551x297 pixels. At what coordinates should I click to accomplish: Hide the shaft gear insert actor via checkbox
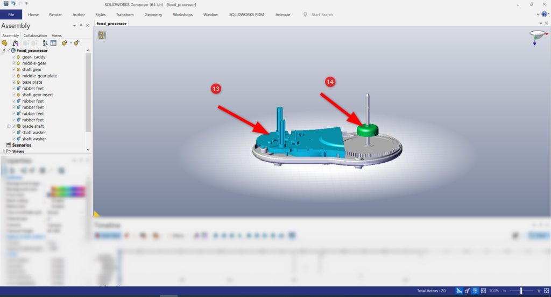[x=14, y=95]
